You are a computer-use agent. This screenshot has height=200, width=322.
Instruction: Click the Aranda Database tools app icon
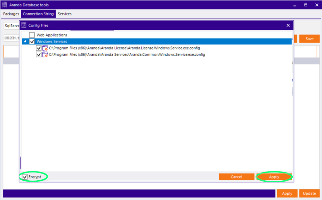coord(5,5)
